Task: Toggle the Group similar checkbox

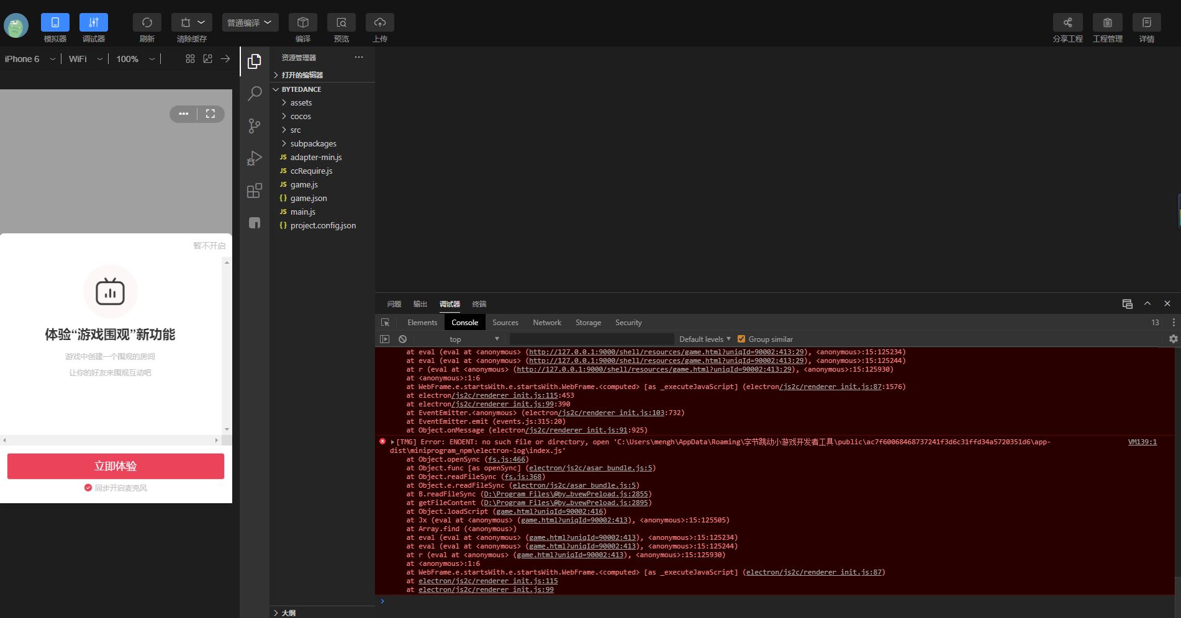Action: pos(741,339)
